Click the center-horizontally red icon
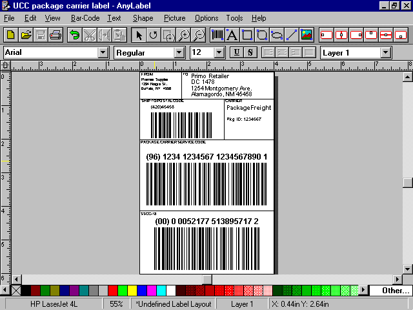 (341, 35)
